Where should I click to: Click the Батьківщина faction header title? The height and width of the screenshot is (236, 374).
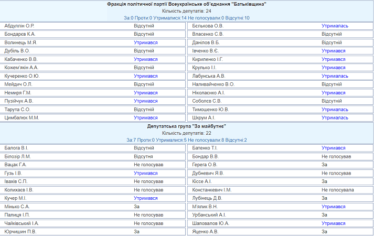point(187,4)
